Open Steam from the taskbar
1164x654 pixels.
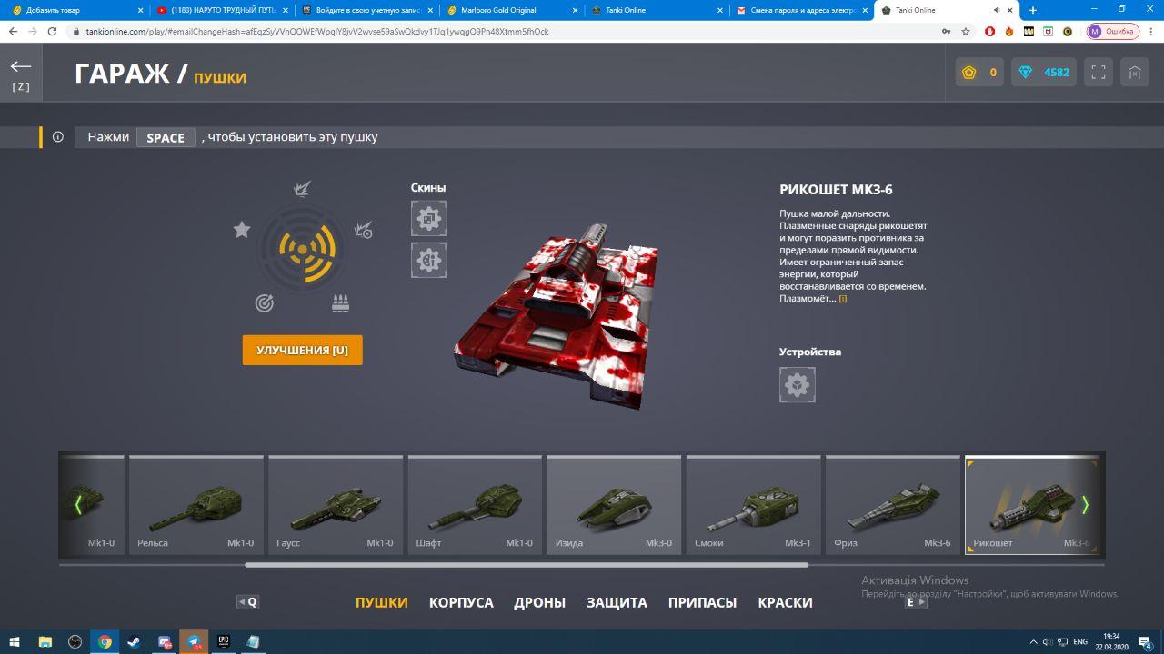click(134, 641)
